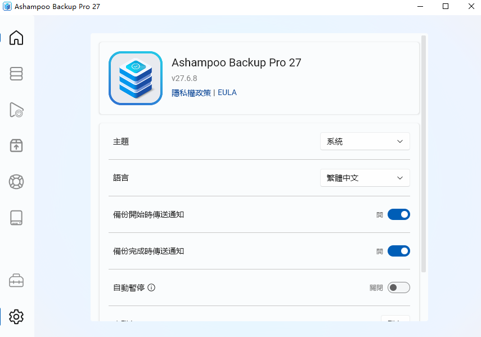This screenshot has height=337, width=481.
Task: Open the scheduled file backup icon in the sidebar
Action: coord(16,110)
